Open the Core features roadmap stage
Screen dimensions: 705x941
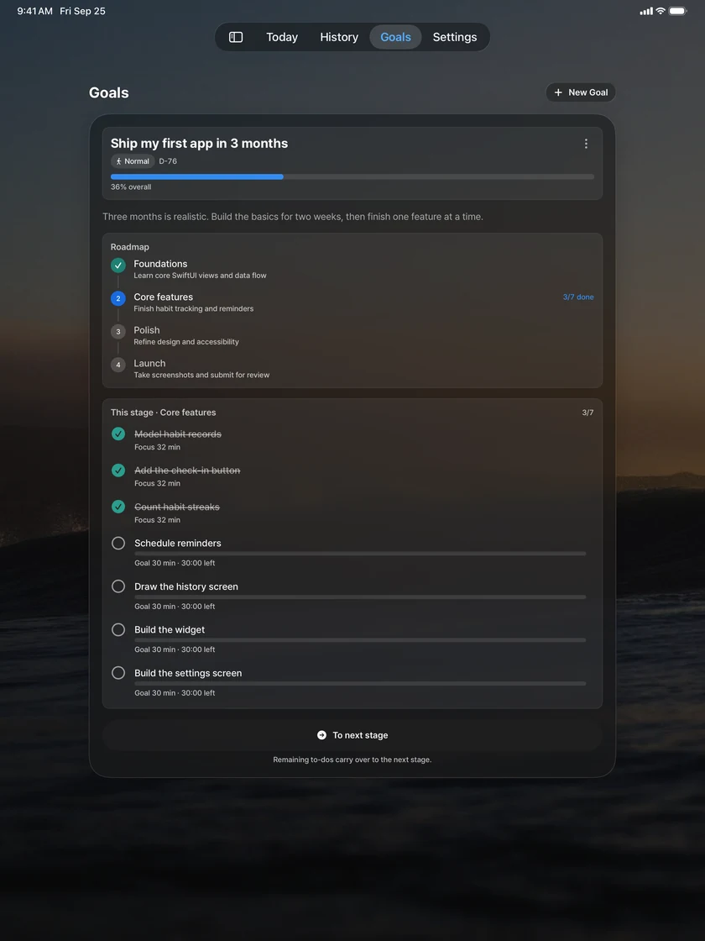(x=352, y=302)
